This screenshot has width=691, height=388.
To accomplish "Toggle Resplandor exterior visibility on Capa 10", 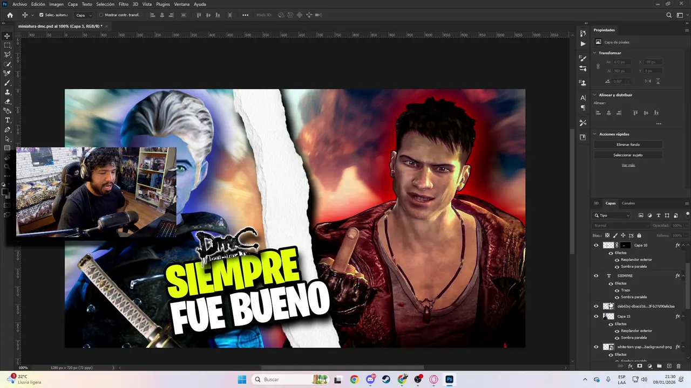I will 617,260.
